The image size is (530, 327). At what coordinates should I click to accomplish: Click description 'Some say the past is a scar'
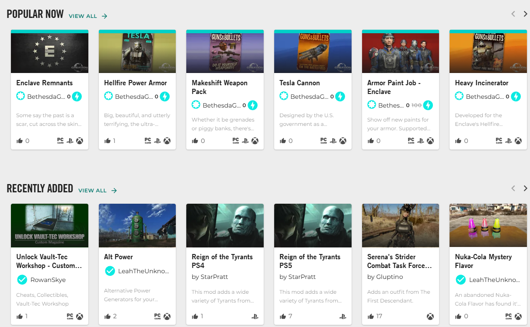[x=49, y=120]
